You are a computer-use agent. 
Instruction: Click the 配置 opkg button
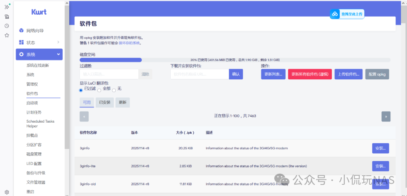(377, 74)
